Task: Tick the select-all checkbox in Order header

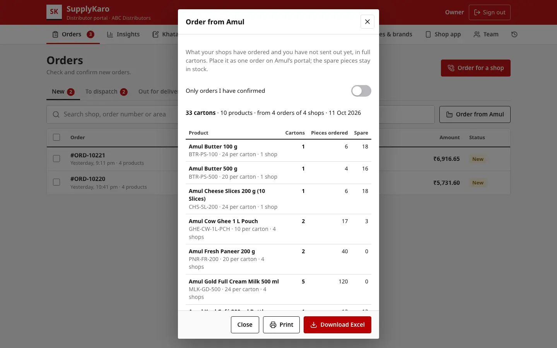Action: (56, 137)
